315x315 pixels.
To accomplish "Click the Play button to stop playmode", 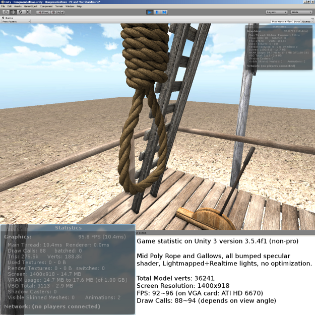I will pyautogui.click(x=150, y=12).
